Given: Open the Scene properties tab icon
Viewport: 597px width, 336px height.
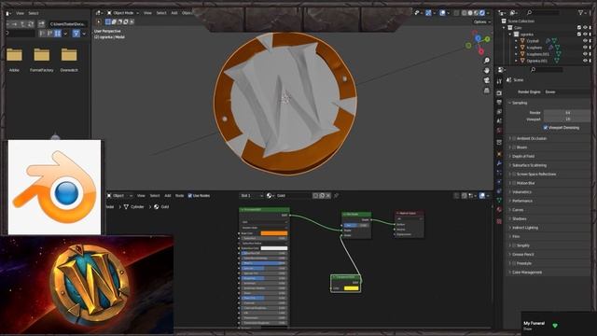Looking at the screenshot, I should tap(499, 120).
